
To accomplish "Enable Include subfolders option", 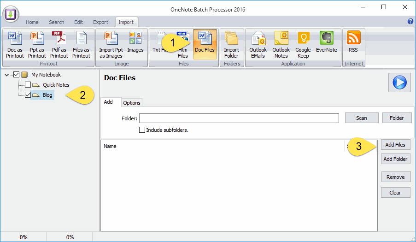I will (142, 130).
